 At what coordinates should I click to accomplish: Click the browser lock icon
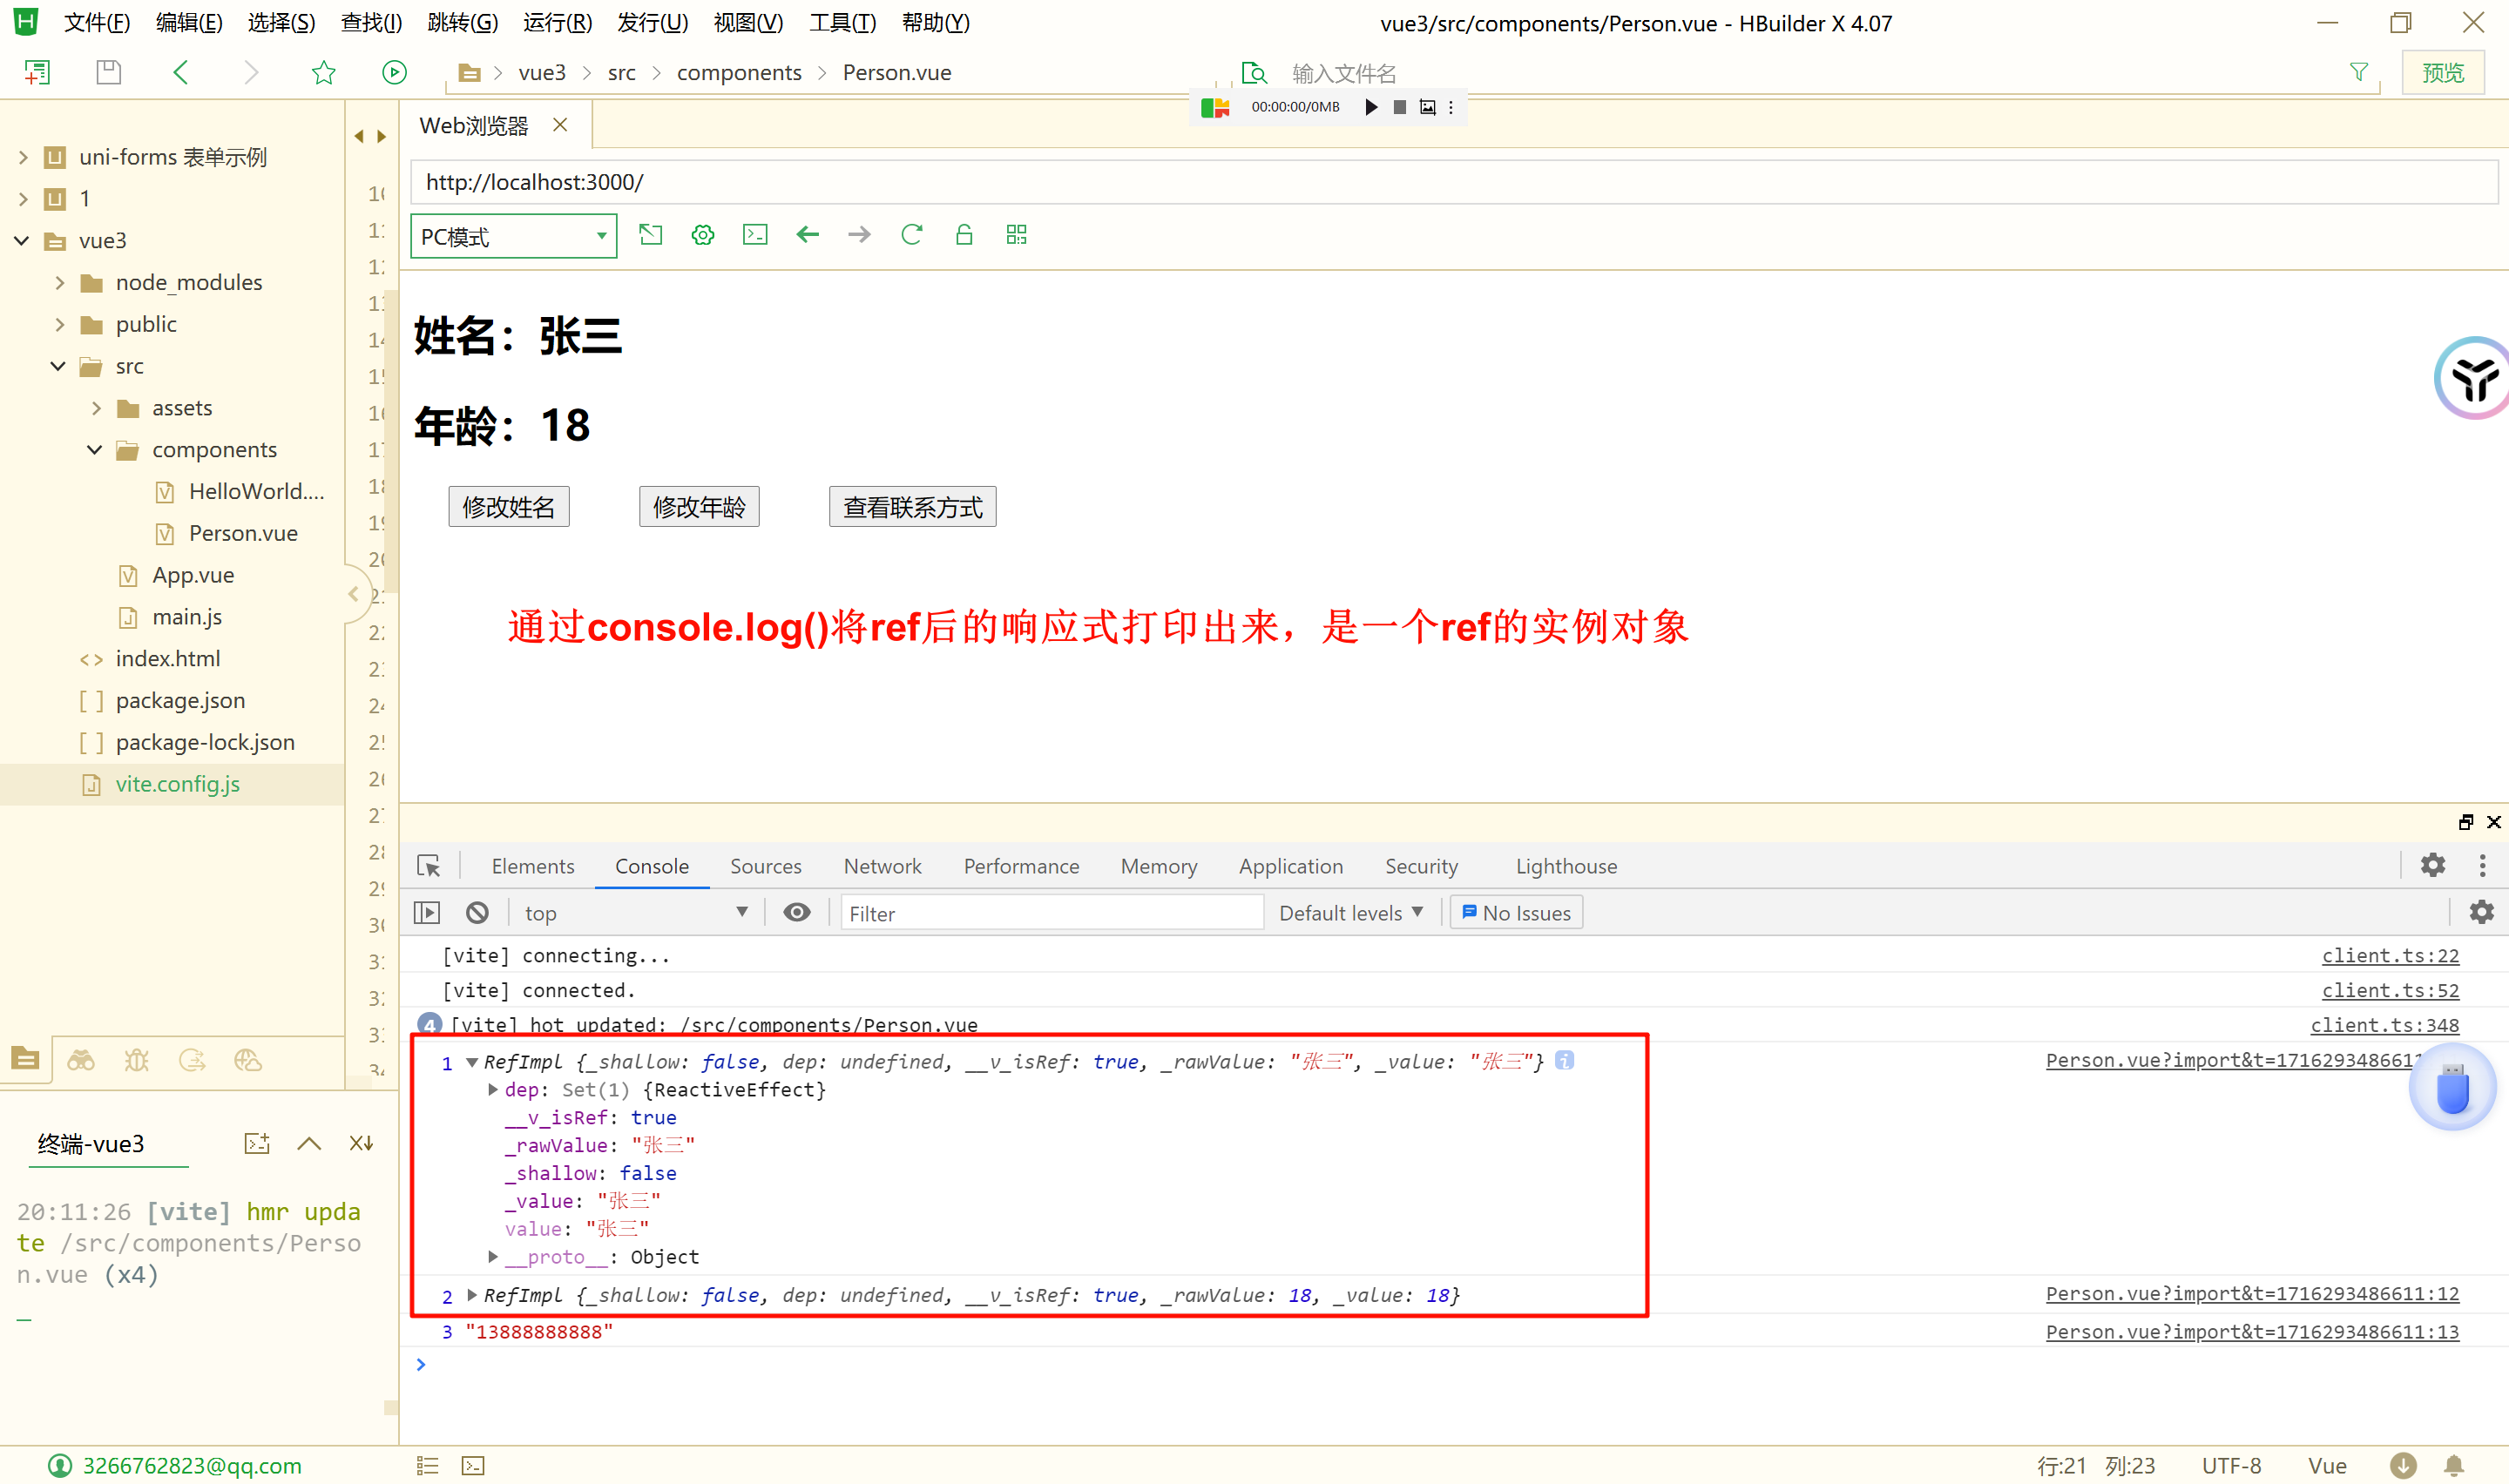[964, 235]
